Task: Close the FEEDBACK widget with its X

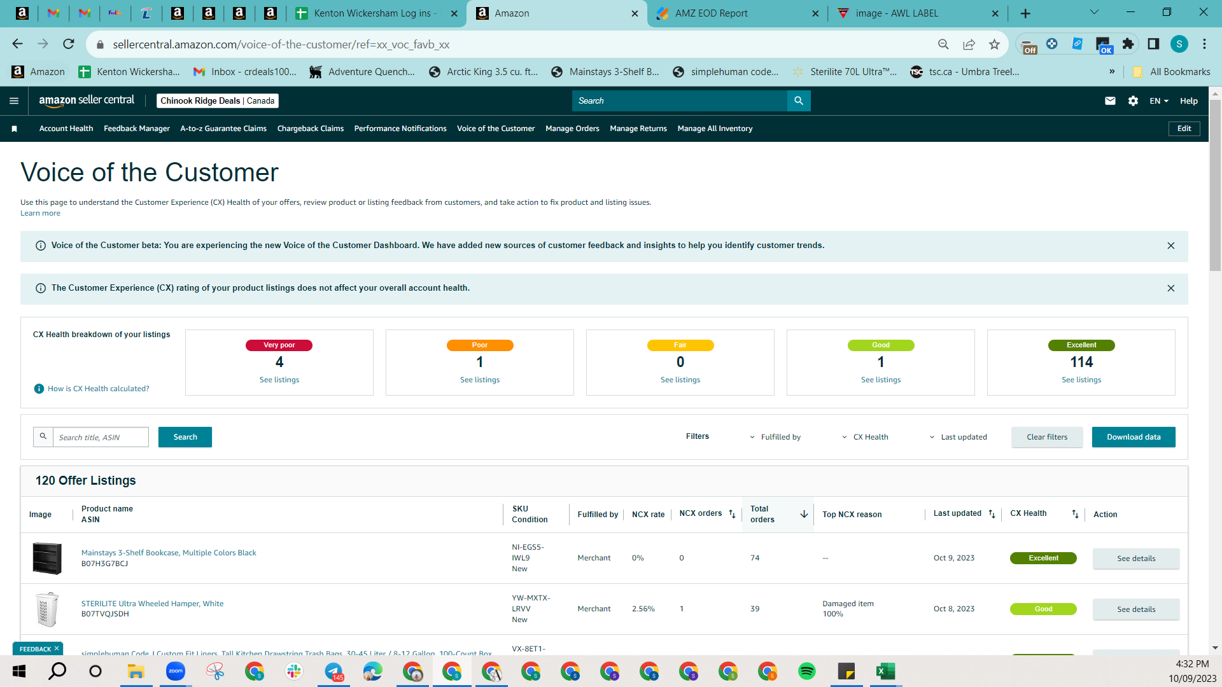Action: 57,648
